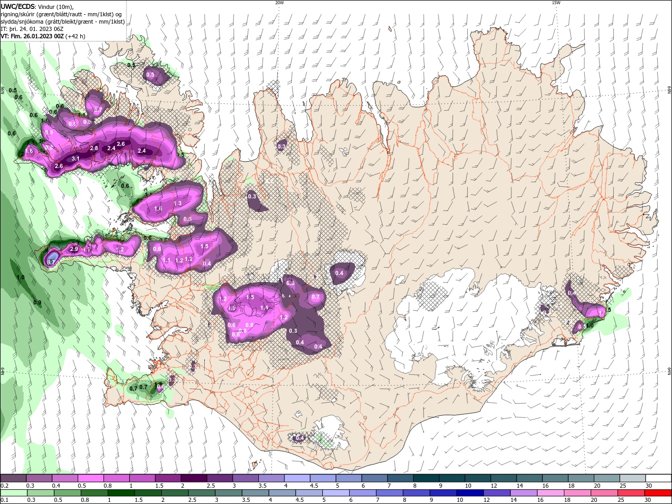Click the dark teal 8–9 swatch in the upper legend

coord(426,478)
